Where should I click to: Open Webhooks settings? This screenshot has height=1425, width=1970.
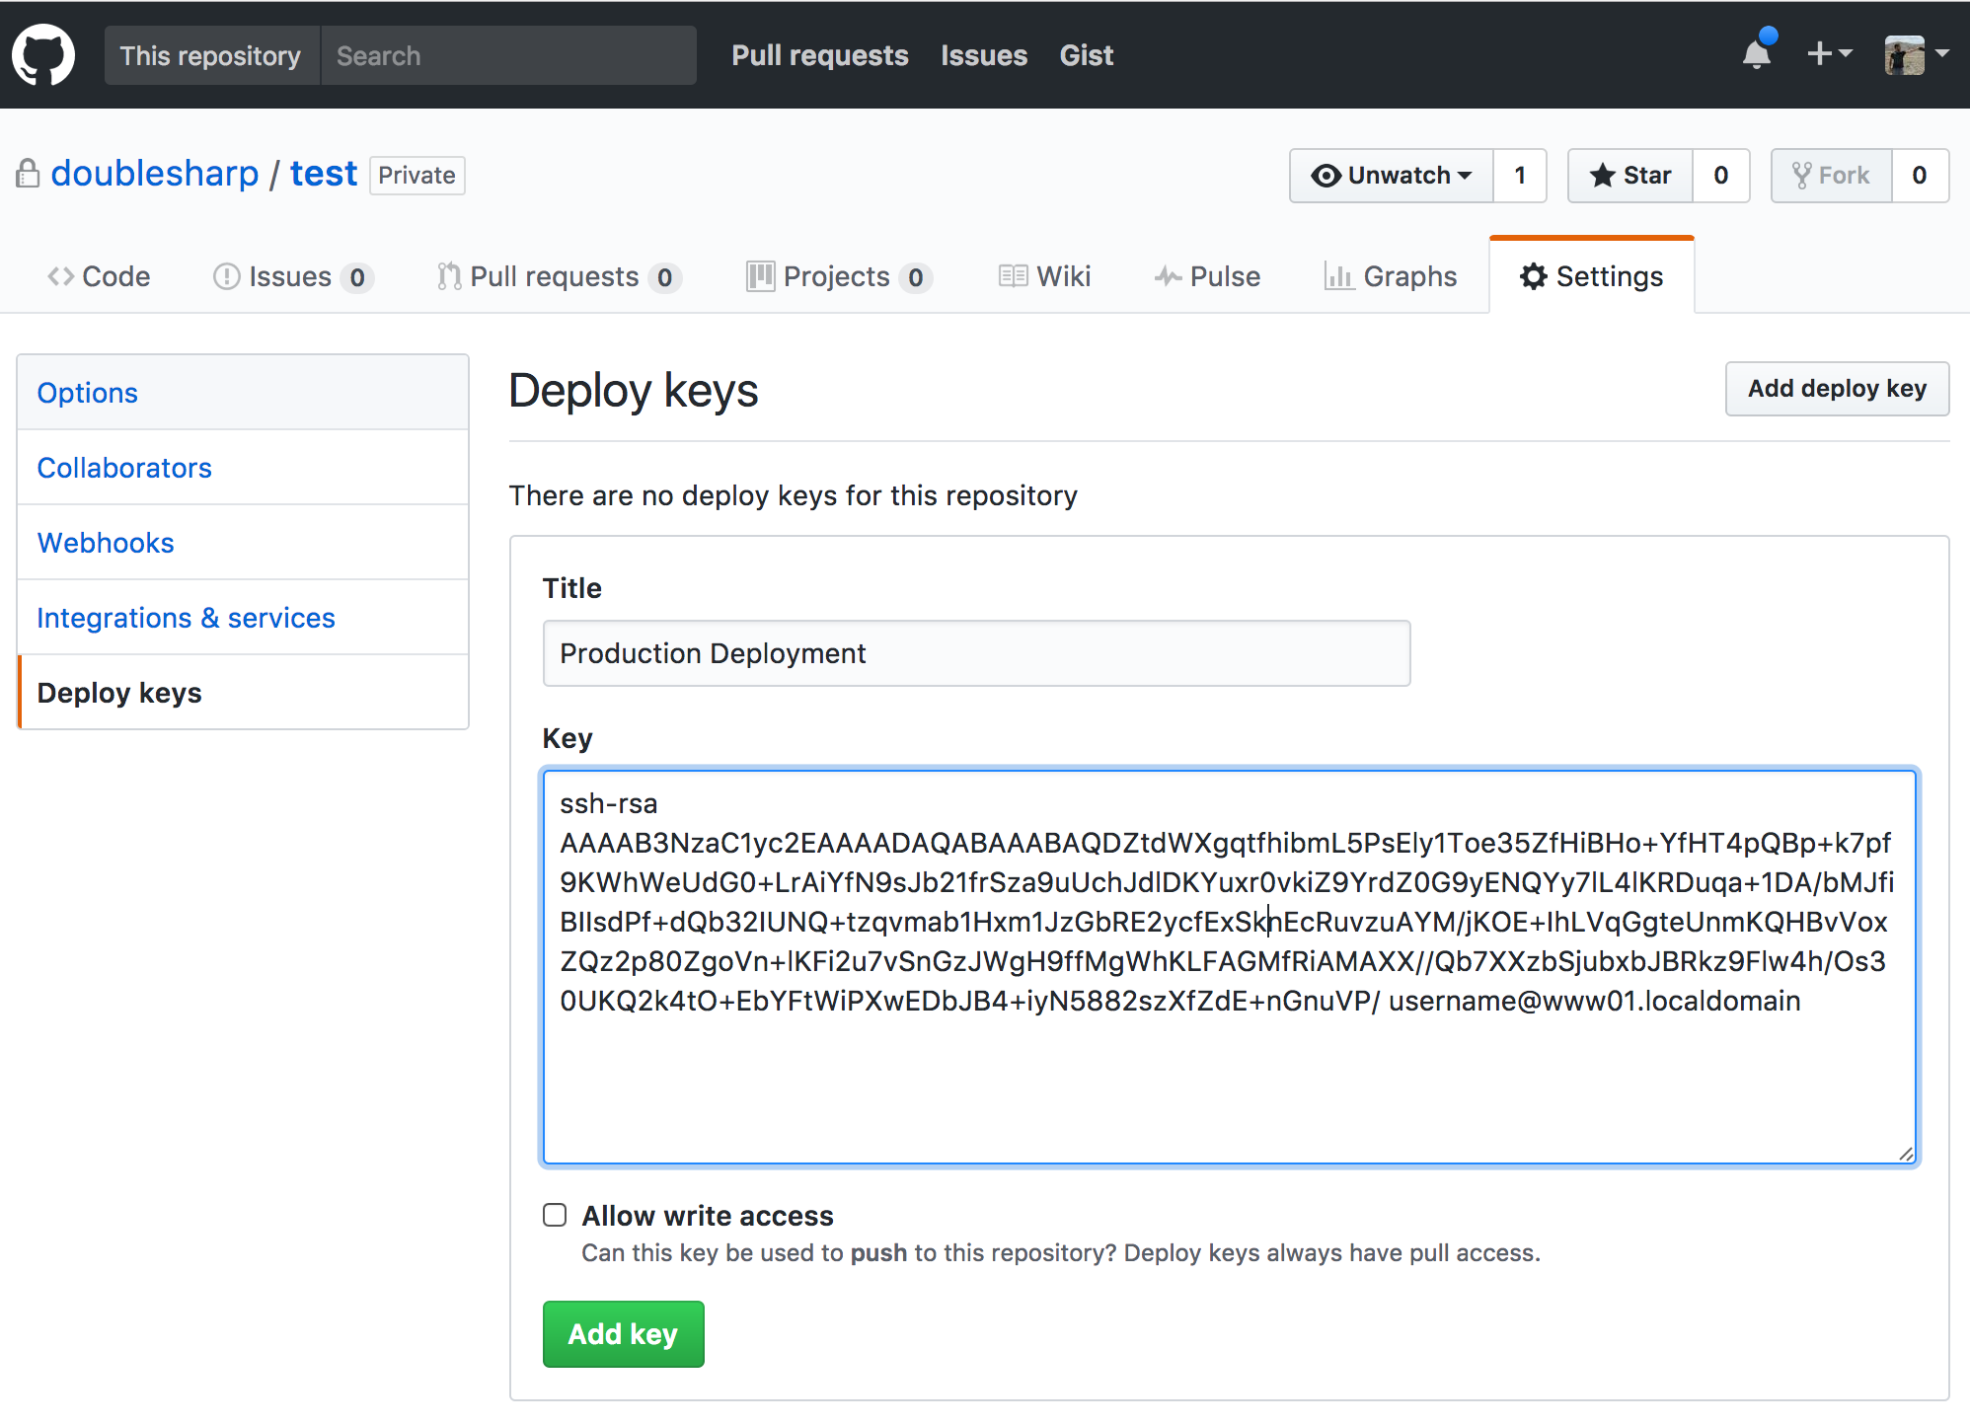pyautogui.click(x=243, y=543)
